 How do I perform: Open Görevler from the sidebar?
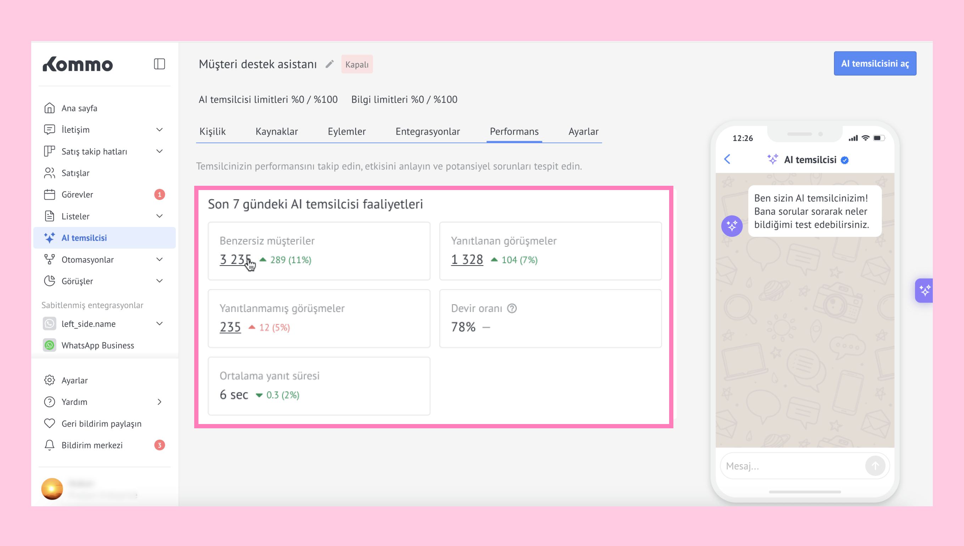77,195
